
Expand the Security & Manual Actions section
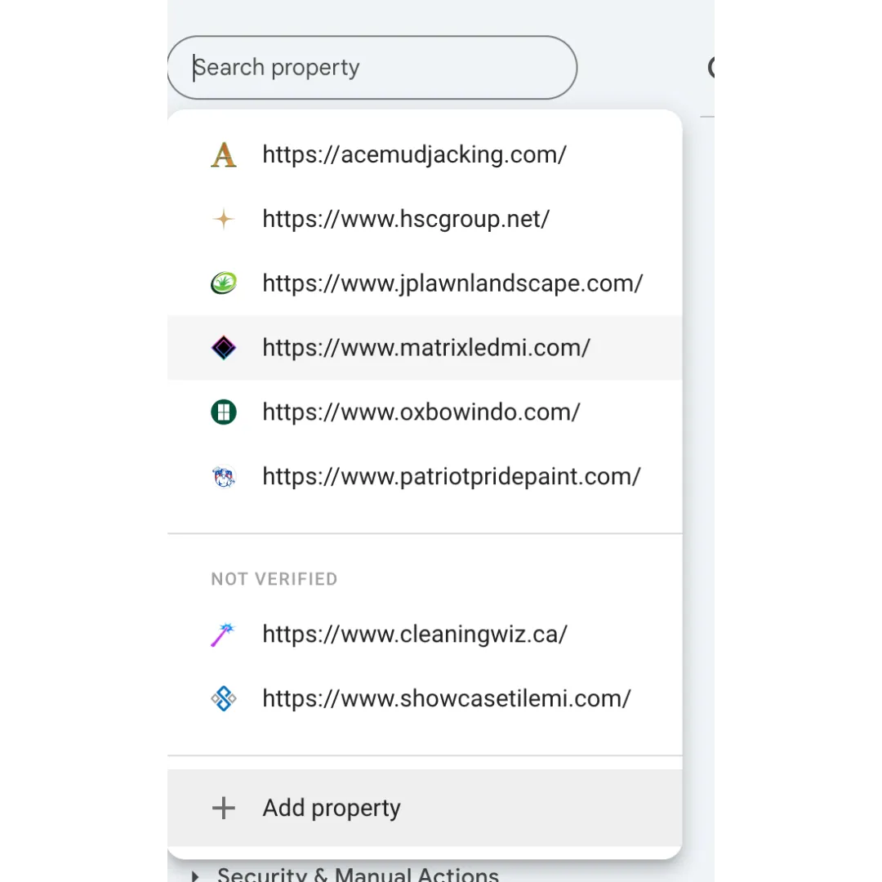(195, 875)
